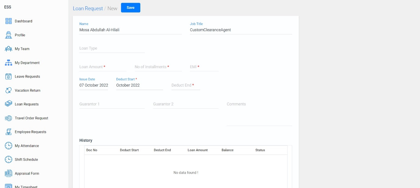Open Loan Requests via its stacked-money icon
The image size is (420, 188).
(9, 104)
